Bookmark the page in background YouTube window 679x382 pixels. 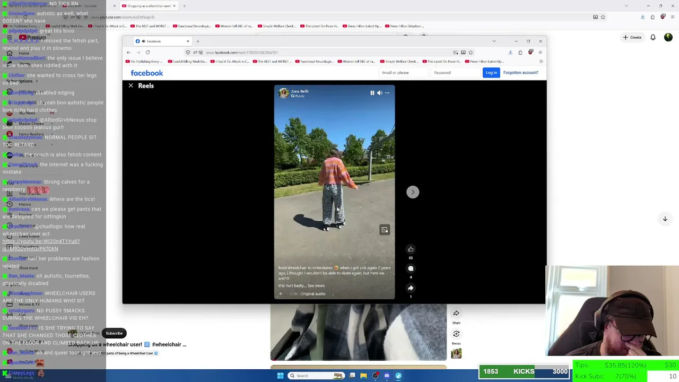603,17
